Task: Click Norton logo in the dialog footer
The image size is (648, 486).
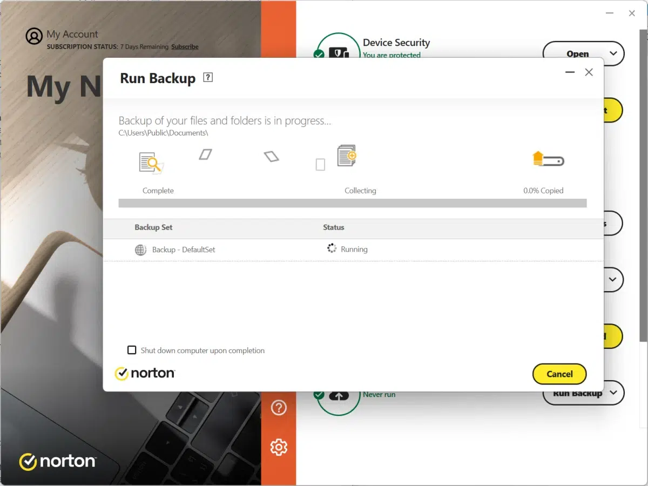Action: 145,373
